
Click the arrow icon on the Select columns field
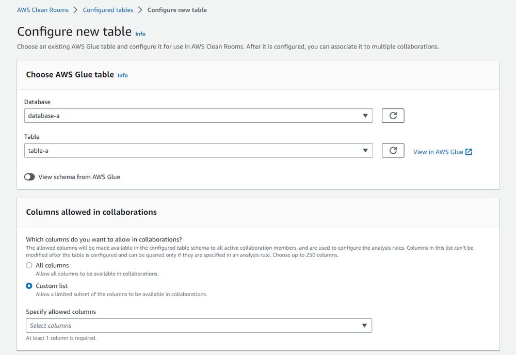[364, 326]
